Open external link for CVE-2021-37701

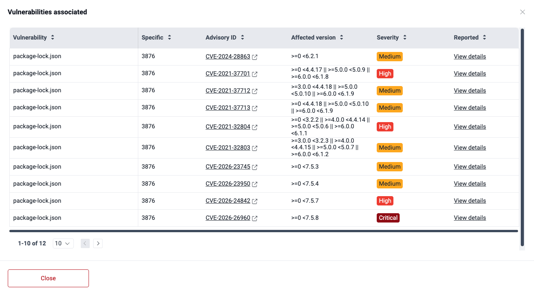coord(255,74)
